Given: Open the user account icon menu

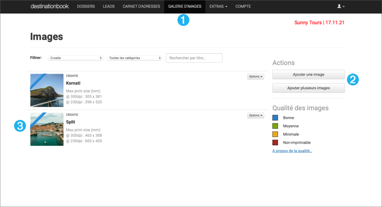Looking at the screenshot, I should pos(341,6).
